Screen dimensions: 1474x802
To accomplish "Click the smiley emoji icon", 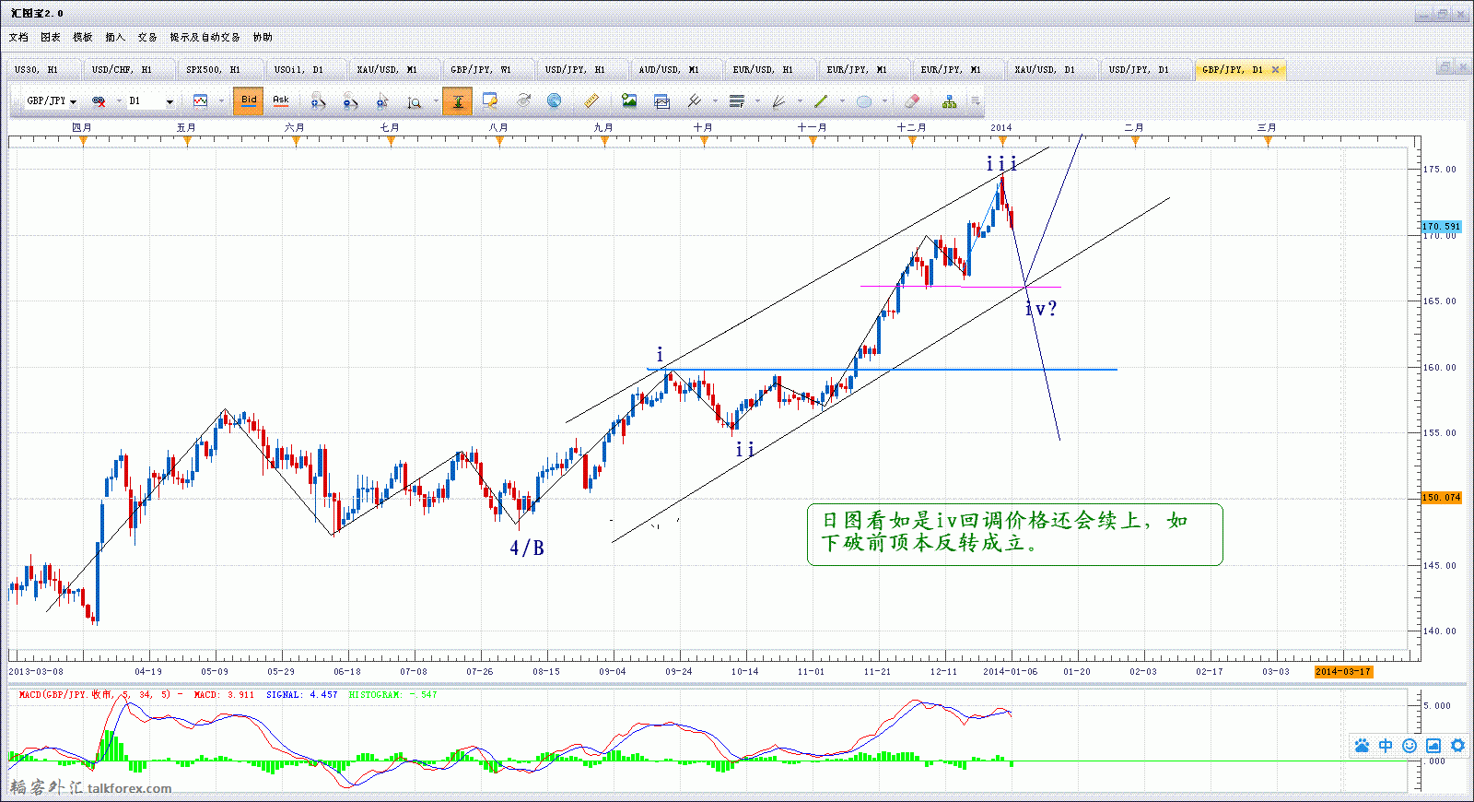I will (x=1410, y=746).
